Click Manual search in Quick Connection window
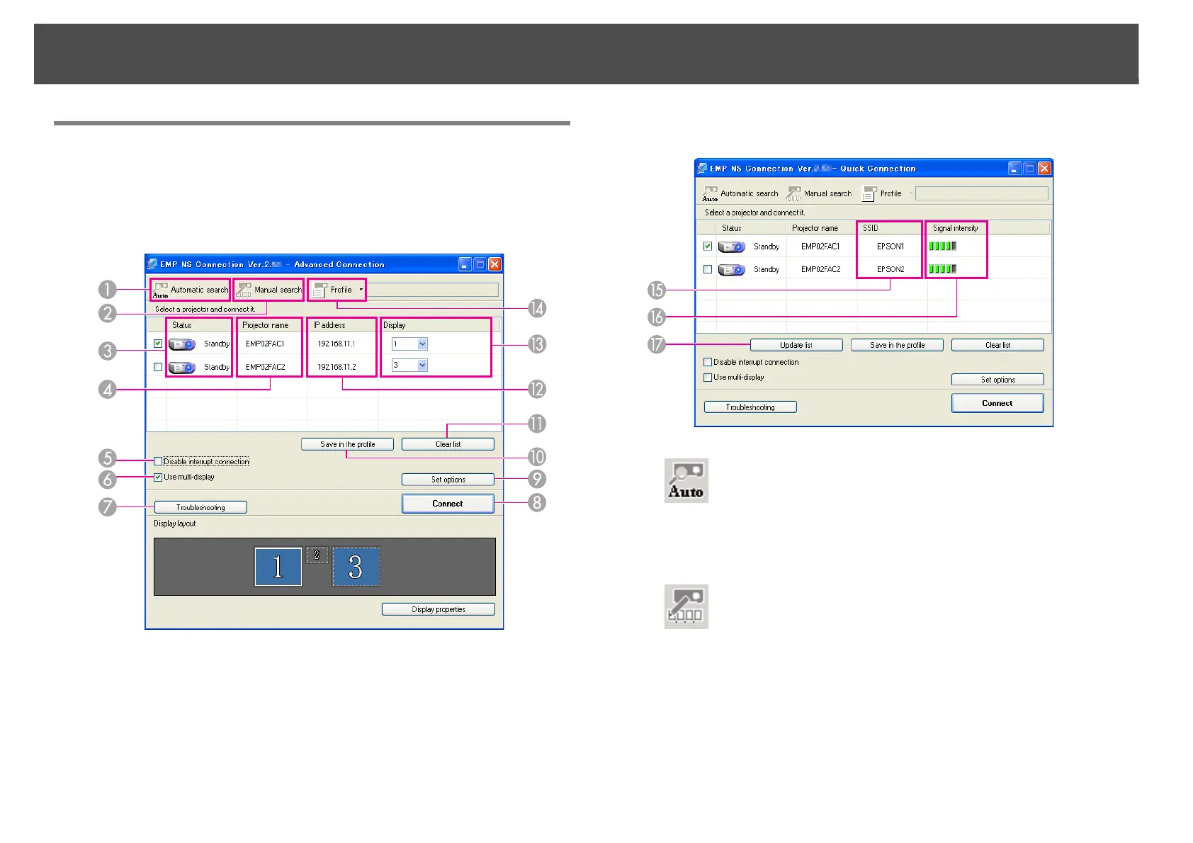 (820, 193)
